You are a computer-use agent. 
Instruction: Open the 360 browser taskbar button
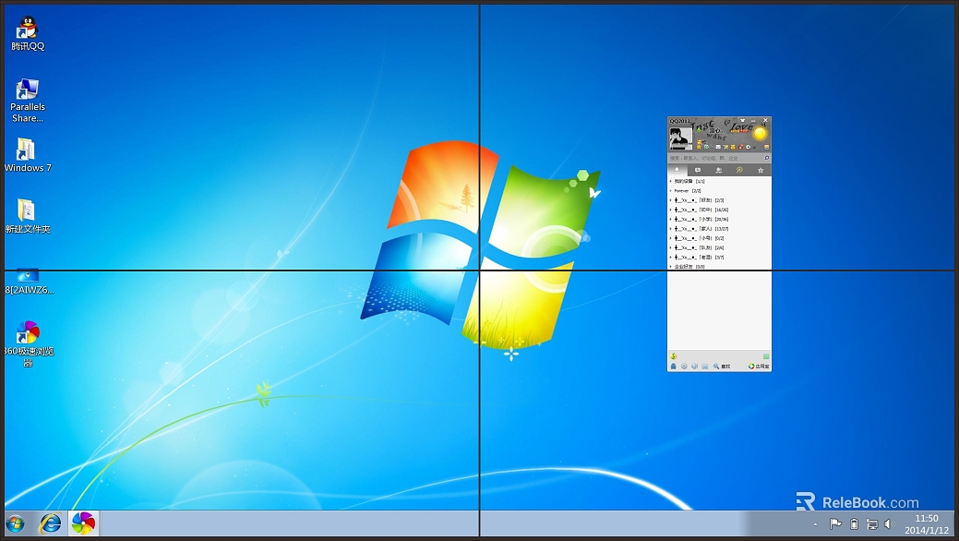coord(83,523)
